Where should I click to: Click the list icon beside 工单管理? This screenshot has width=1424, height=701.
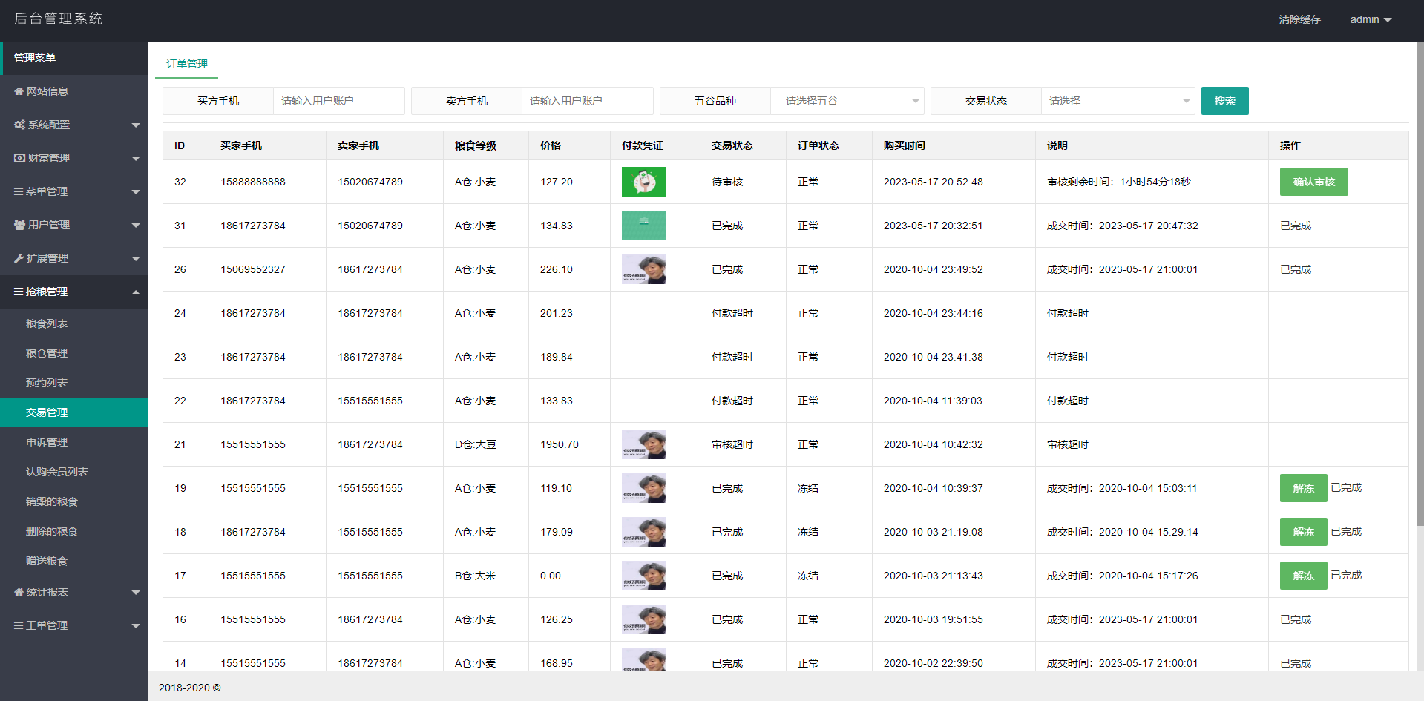pyautogui.click(x=19, y=625)
